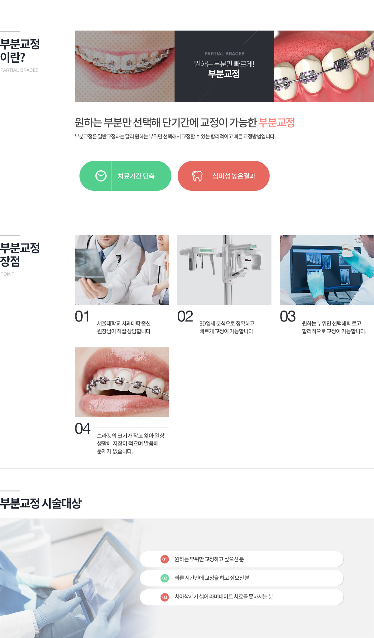Click the clock icon on green button
374x638 pixels.
[101, 176]
